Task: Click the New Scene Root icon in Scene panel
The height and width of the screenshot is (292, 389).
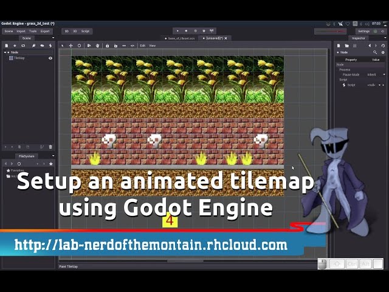Action: (x=7, y=46)
